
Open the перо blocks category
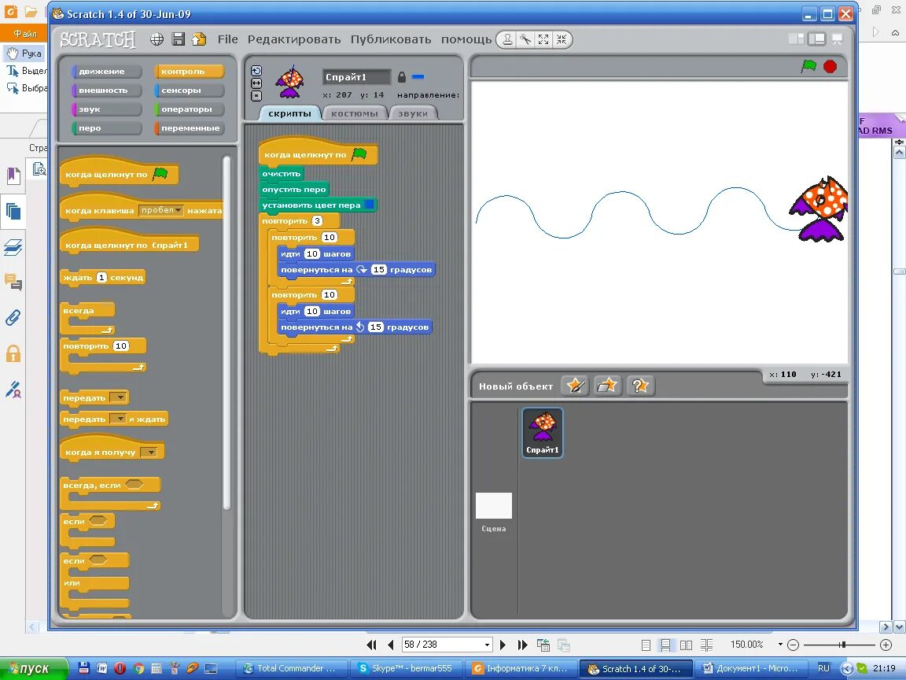107,128
